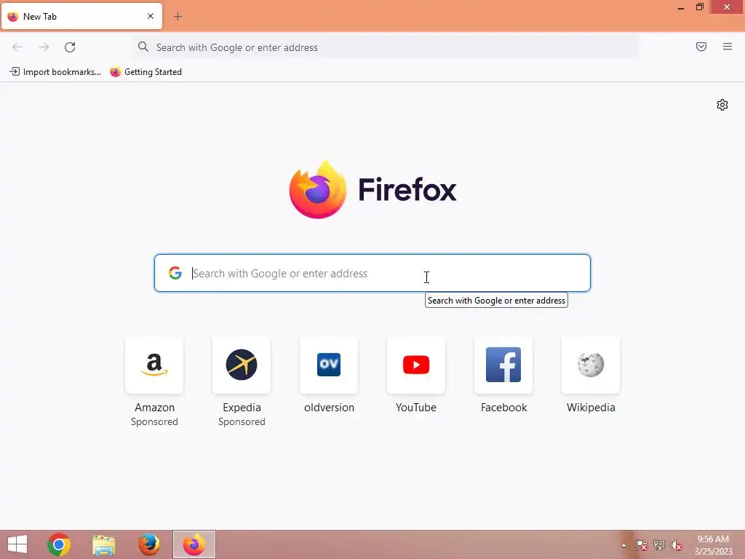
Task: Restore down the Firefox window
Action: [x=699, y=7]
